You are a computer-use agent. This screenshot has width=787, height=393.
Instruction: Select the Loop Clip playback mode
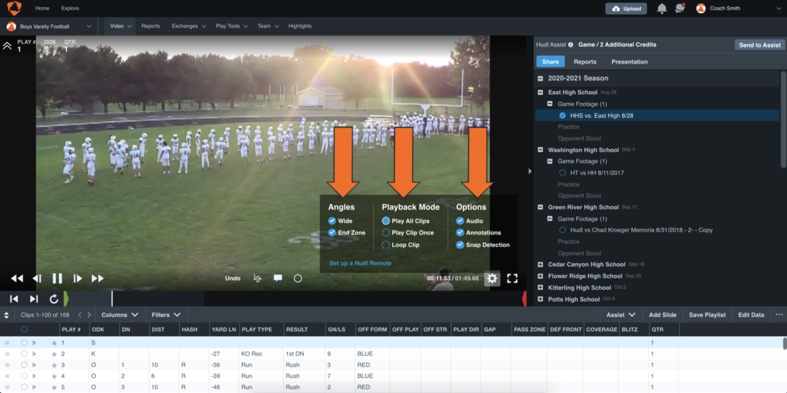tap(387, 245)
